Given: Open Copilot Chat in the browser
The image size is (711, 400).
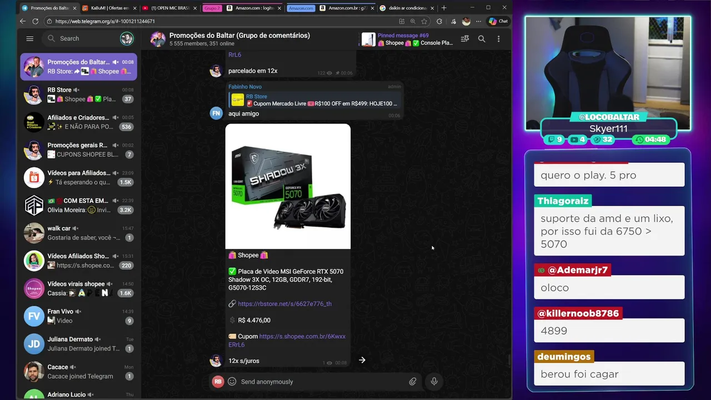Looking at the screenshot, I should click(x=498, y=21).
